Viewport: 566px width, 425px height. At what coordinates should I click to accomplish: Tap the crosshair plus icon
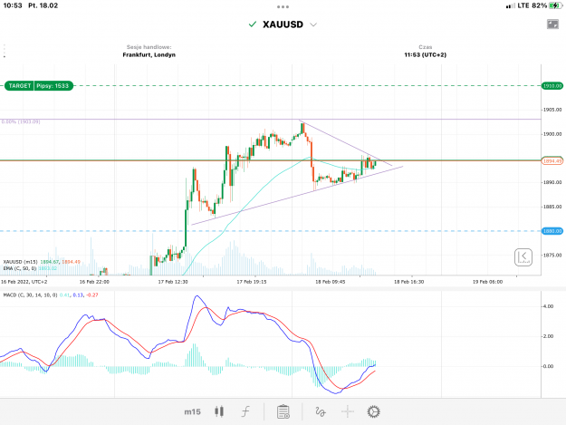pos(348,411)
